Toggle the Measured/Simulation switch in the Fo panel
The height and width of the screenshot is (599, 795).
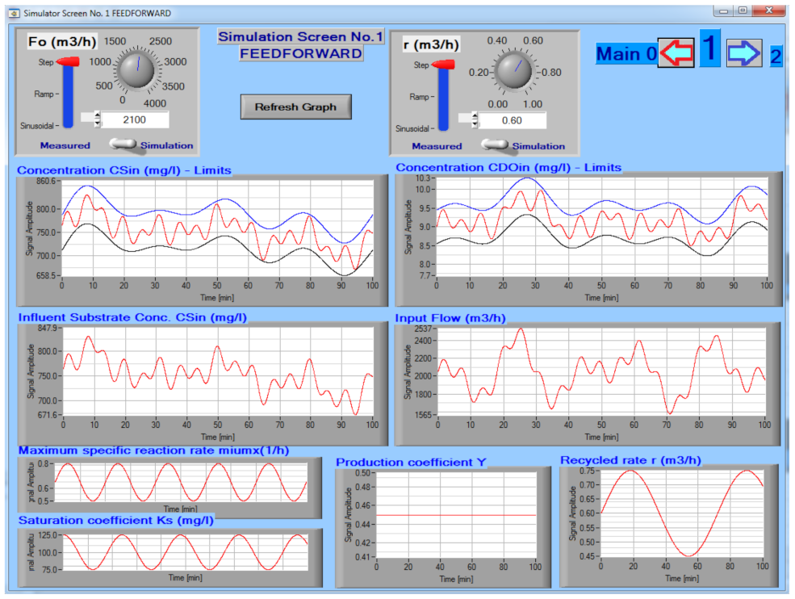pyautogui.click(x=123, y=145)
